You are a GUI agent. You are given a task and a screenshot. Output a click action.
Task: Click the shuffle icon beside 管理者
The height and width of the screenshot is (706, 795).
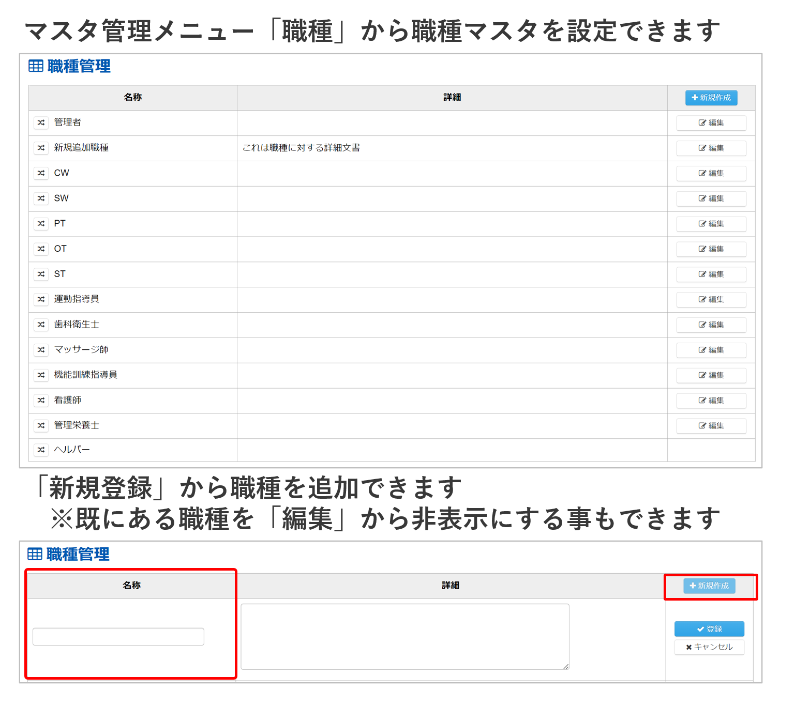(41, 122)
